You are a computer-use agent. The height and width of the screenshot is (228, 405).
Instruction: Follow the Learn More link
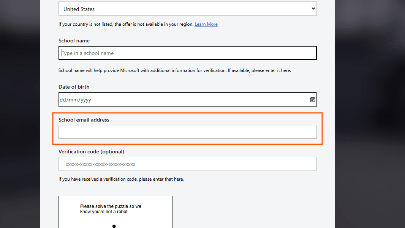coord(206,24)
